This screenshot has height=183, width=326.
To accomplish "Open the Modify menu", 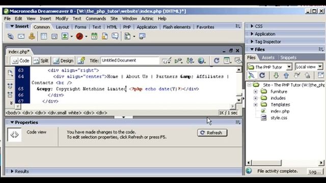I will coord(62,18).
